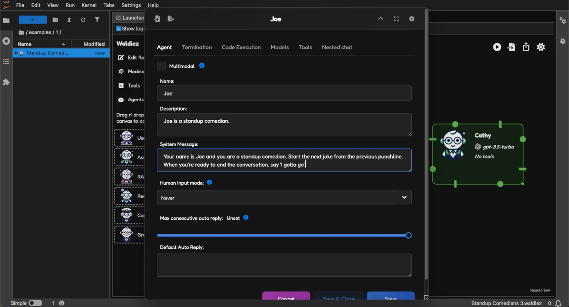Click the Multimodal info icon
The height and width of the screenshot is (307, 569).
tap(202, 66)
